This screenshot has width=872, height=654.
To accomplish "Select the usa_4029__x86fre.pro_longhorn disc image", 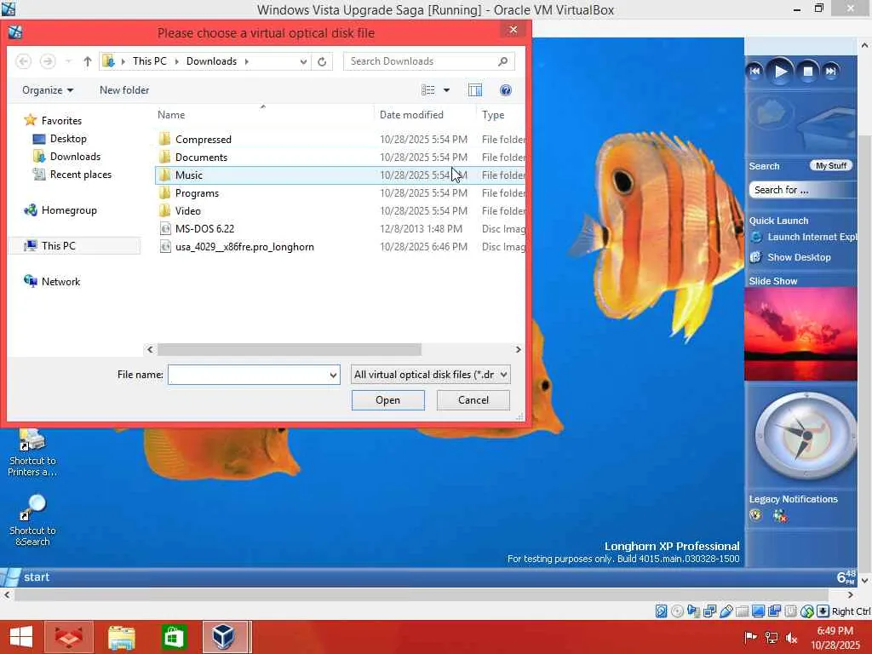I will point(339,246).
